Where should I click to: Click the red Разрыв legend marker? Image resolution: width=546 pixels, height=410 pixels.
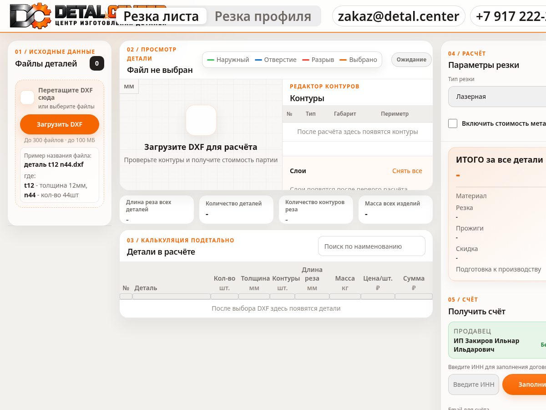pyautogui.click(x=306, y=60)
